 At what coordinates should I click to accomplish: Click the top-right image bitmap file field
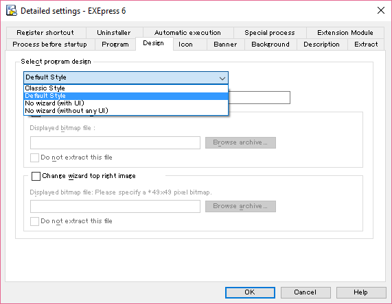click(115, 207)
